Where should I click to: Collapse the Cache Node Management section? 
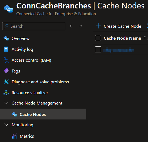tap(6, 103)
